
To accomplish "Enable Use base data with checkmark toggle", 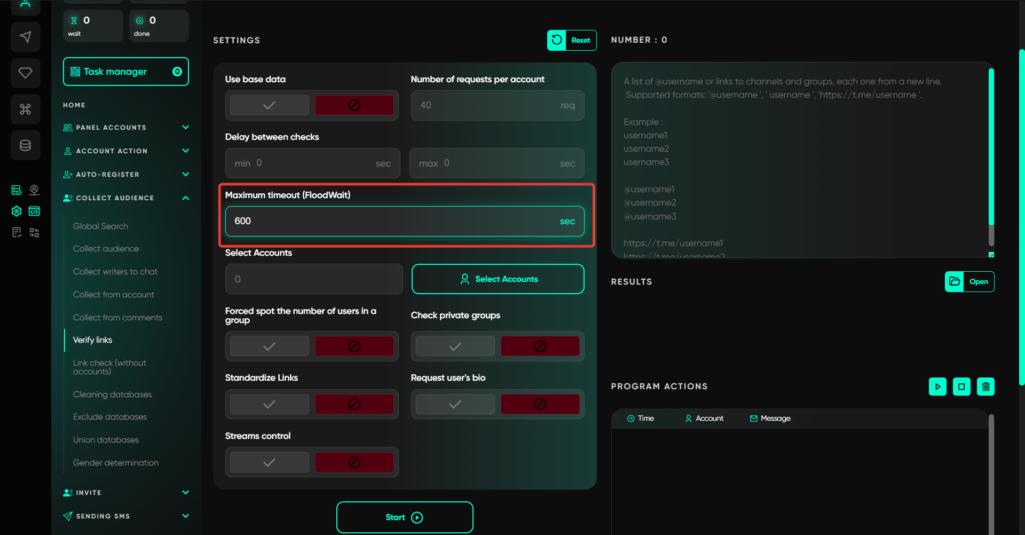I will (x=270, y=105).
